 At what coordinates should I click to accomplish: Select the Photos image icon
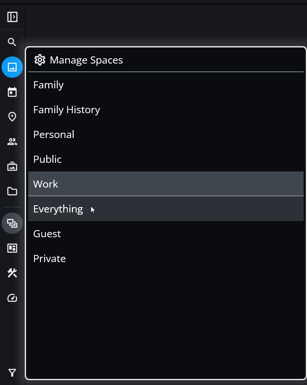point(12,67)
